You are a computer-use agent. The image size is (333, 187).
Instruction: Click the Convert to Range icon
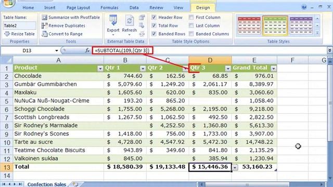point(44,34)
